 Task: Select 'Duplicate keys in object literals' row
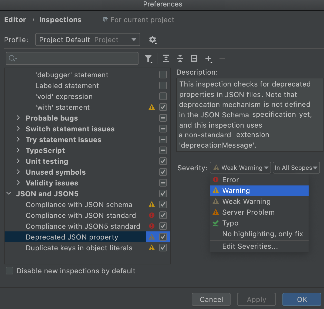87,248
